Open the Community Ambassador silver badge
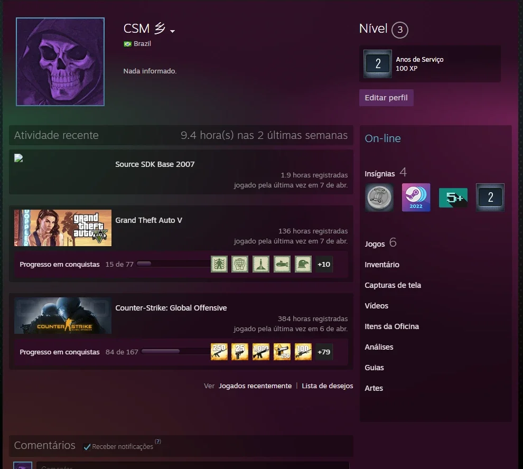This screenshot has height=469, width=523. tap(379, 197)
